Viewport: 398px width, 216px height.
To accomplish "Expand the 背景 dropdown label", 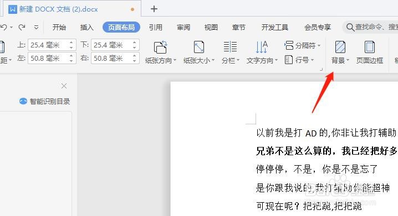I will [x=340, y=60].
